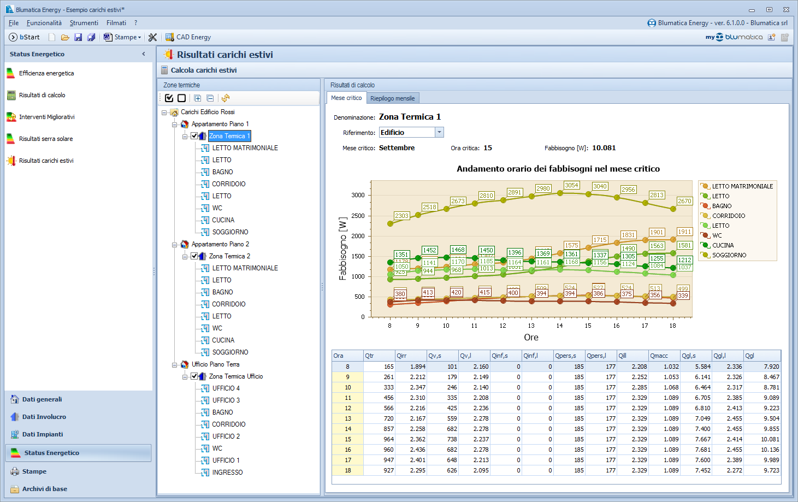This screenshot has height=502, width=798.
Task: Collapse the Appartamento Piano 2 tree node
Action: click(x=175, y=245)
